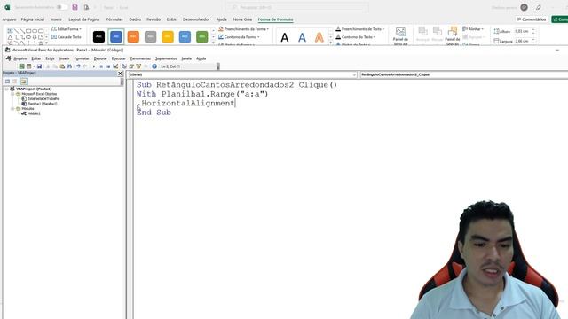
Task: Click View Code icon in Project panel
Action: [7, 82]
